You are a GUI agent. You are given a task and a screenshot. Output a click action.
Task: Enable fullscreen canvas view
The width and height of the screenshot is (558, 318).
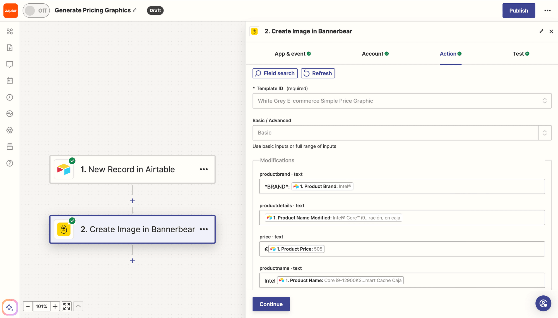pos(66,306)
